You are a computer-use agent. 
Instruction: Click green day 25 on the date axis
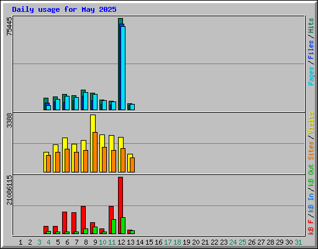242,242
